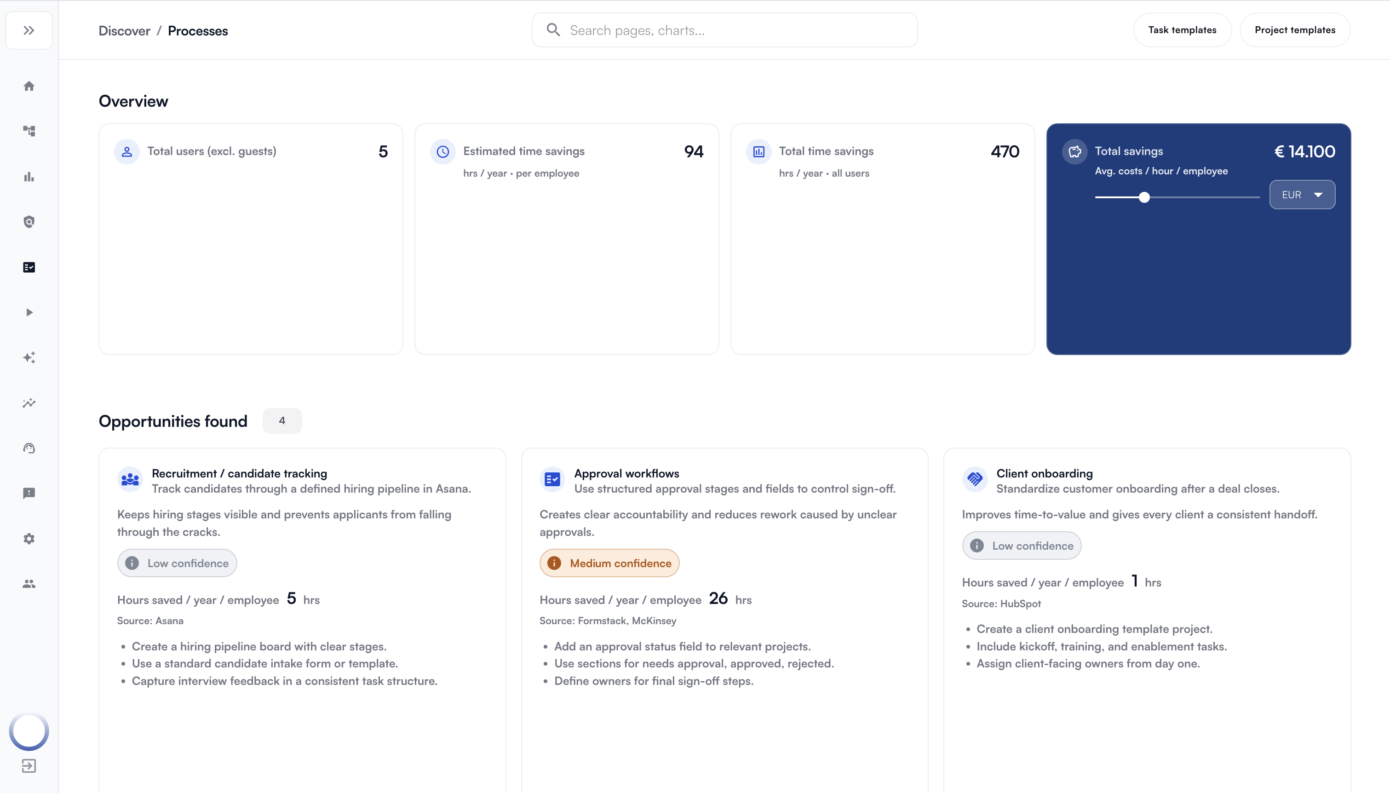Click the Client onboarding handshake icon
The height and width of the screenshot is (793, 1390).
pyautogui.click(x=975, y=479)
